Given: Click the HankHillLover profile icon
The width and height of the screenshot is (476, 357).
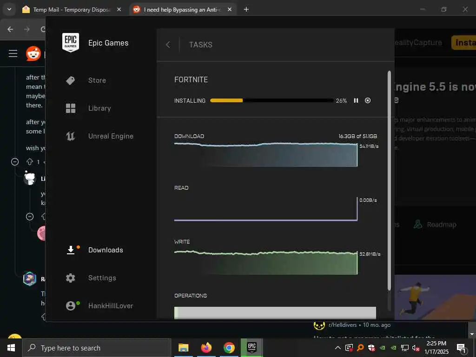Looking at the screenshot, I should [71, 306].
